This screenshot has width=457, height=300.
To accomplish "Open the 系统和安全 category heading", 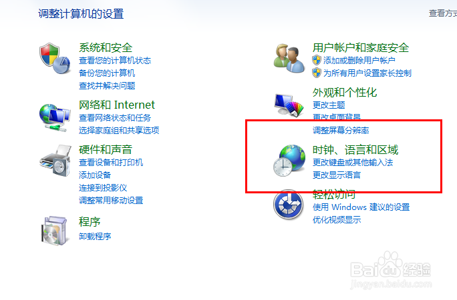I will pyautogui.click(x=106, y=48).
